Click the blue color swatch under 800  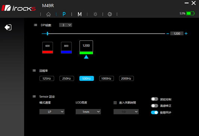pos(66,52)
